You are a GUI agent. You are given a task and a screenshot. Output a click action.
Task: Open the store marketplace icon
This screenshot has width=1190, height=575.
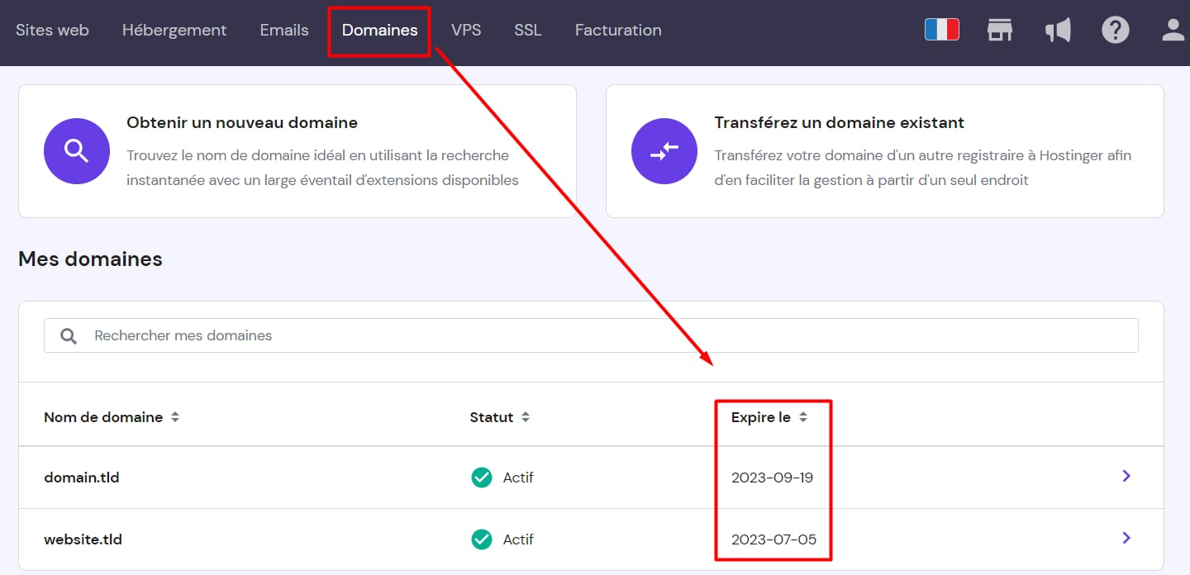tap(1000, 31)
